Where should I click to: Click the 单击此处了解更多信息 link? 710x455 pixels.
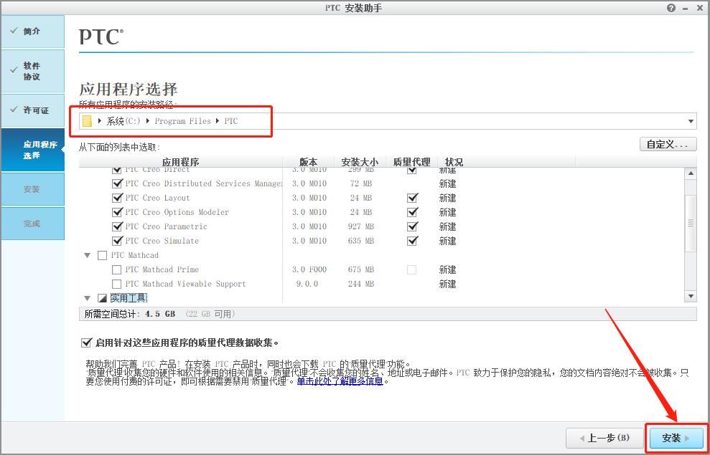tap(342, 382)
